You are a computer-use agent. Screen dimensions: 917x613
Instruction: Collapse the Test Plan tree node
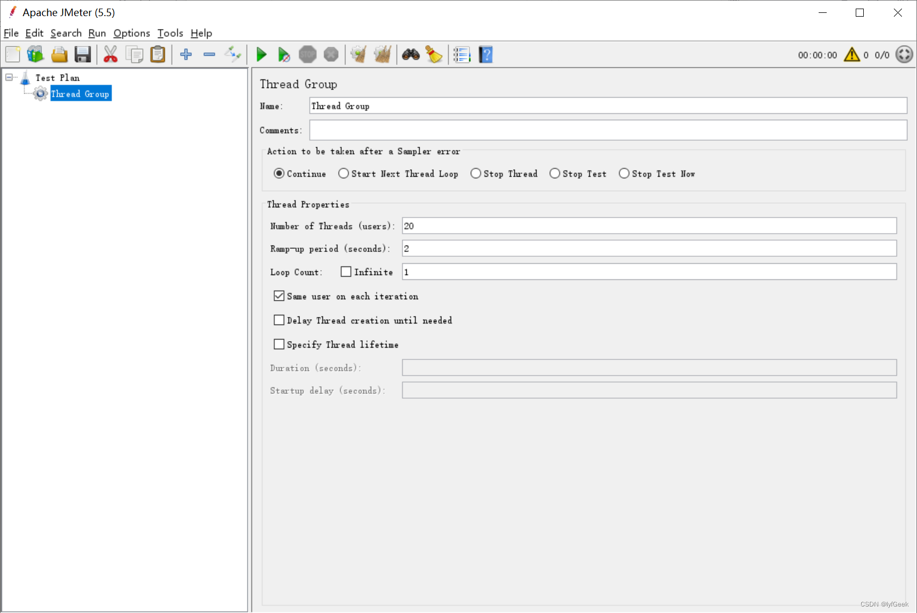tap(9, 77)
